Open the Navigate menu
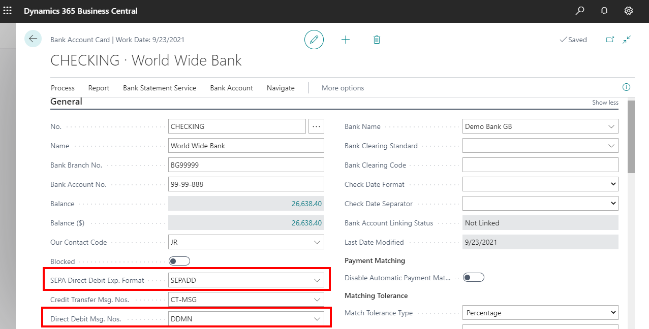The height and width of the screenshot is (329, 649). point(281,88)
